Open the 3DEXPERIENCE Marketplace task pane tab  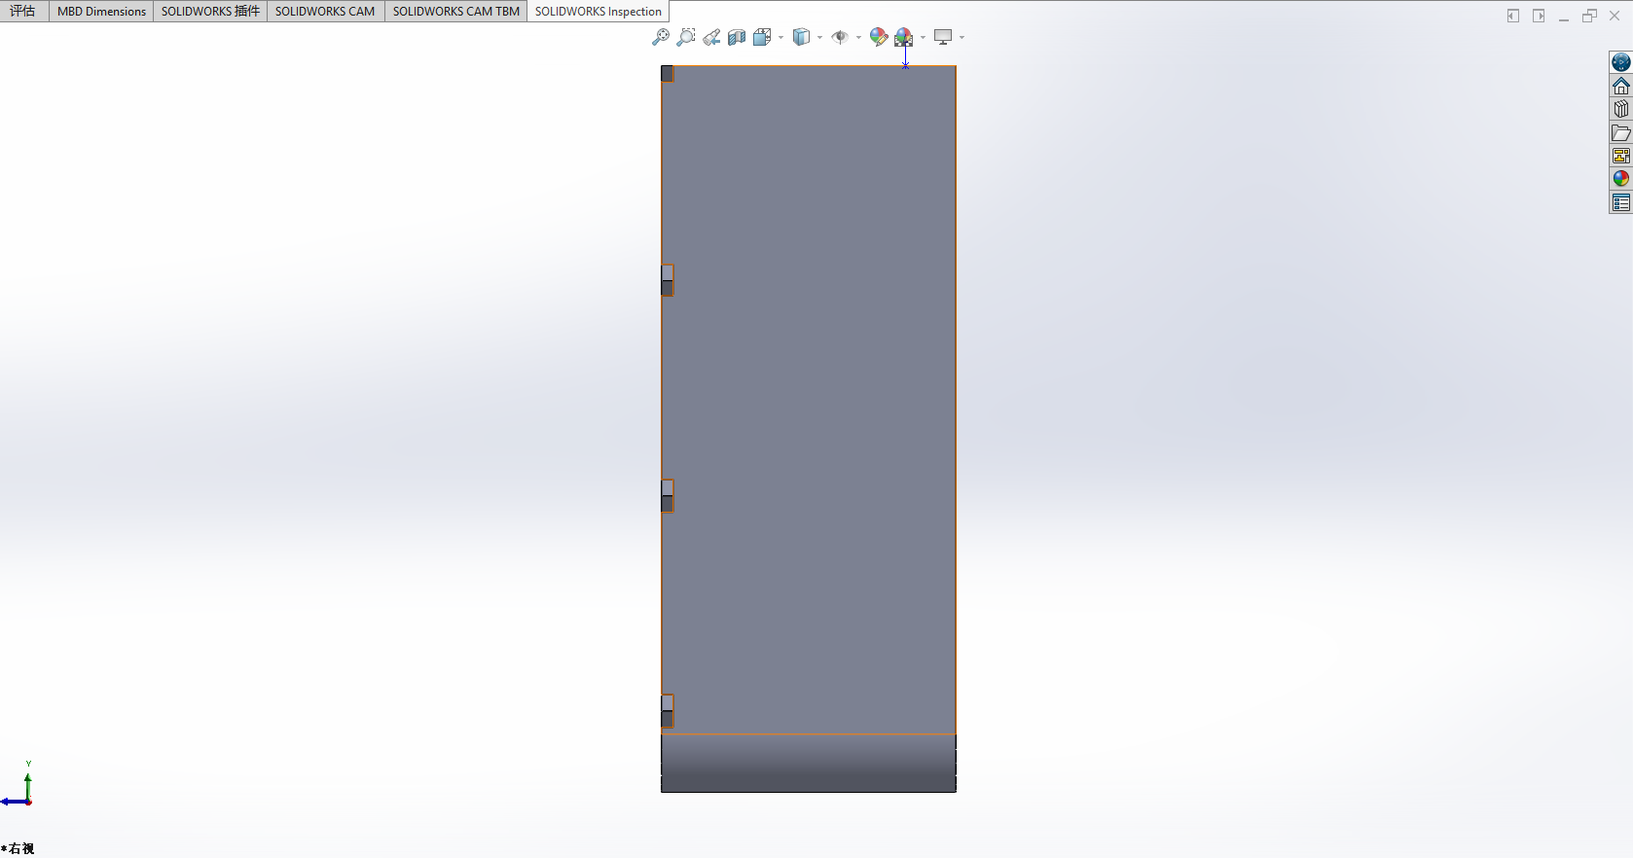1620,62
